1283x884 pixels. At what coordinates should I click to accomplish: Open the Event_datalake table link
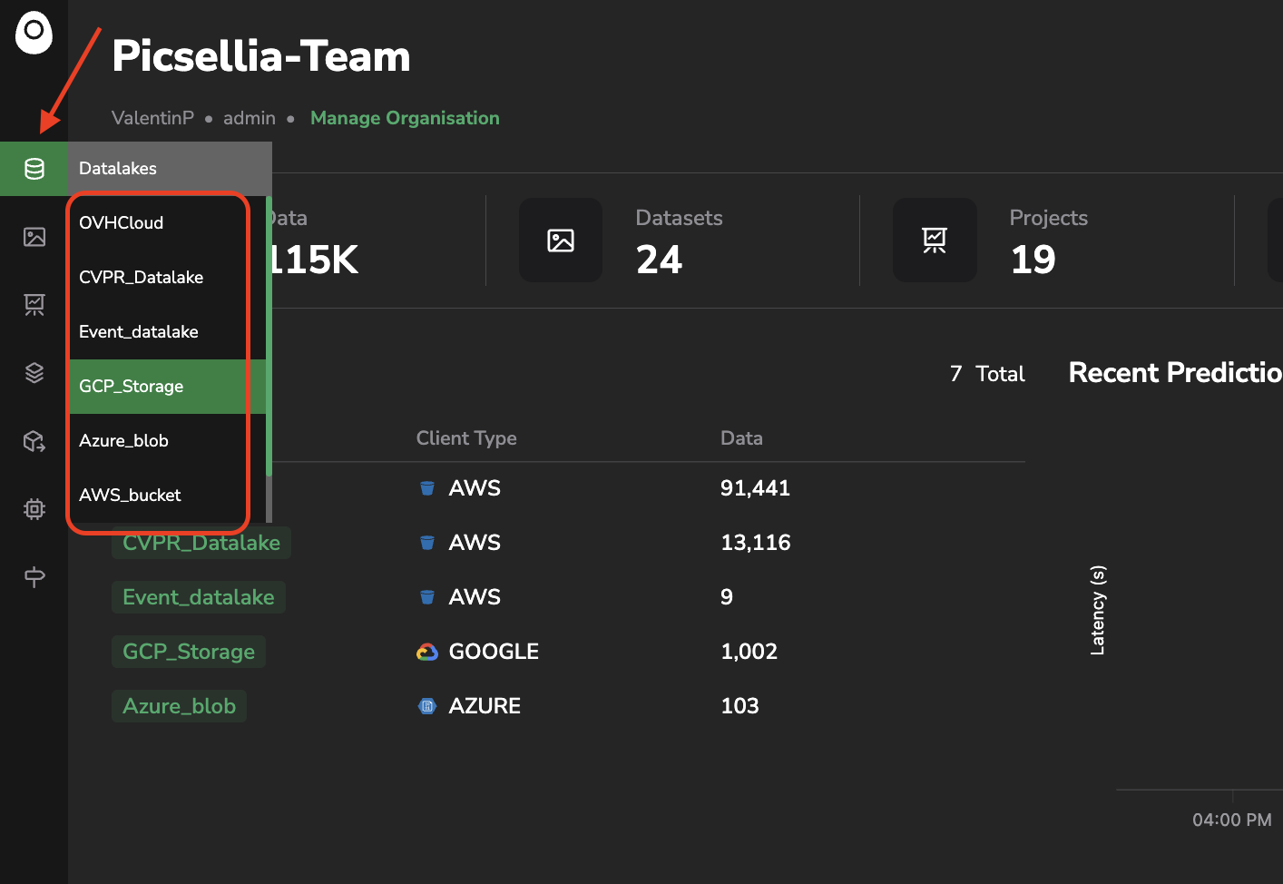(x=199, y=597)
